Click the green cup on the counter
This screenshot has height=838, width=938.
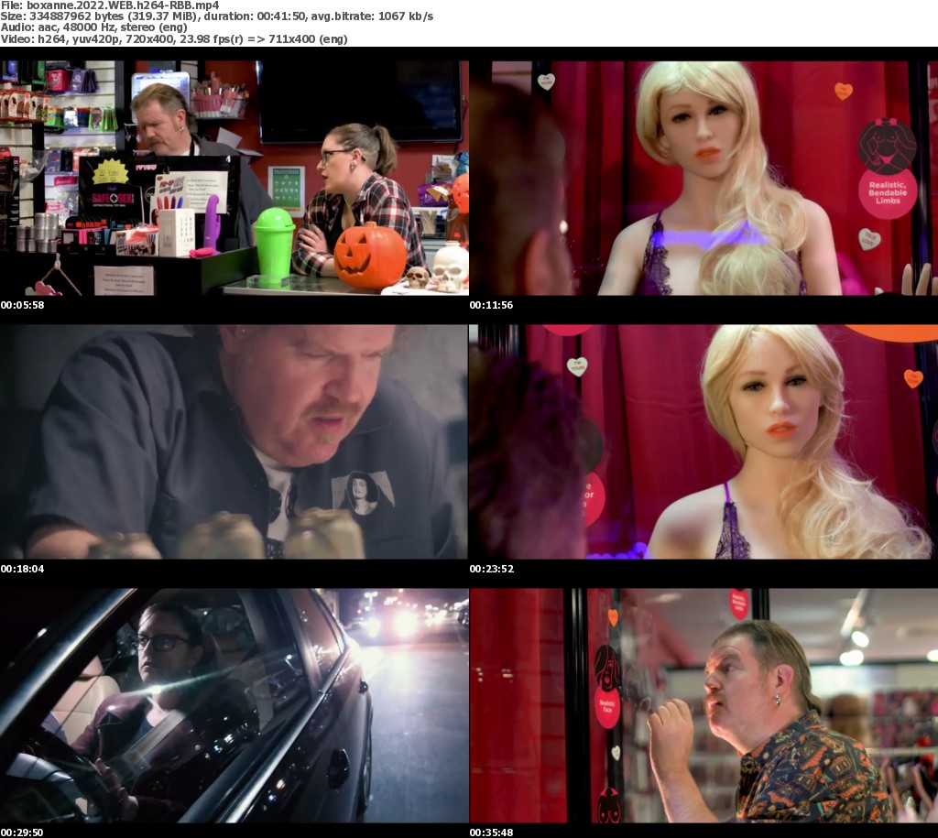274,243
